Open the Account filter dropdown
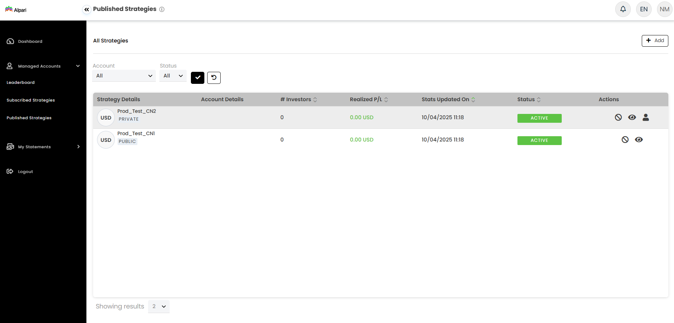The height and width of the screenshot is (323, 674). 124,76
